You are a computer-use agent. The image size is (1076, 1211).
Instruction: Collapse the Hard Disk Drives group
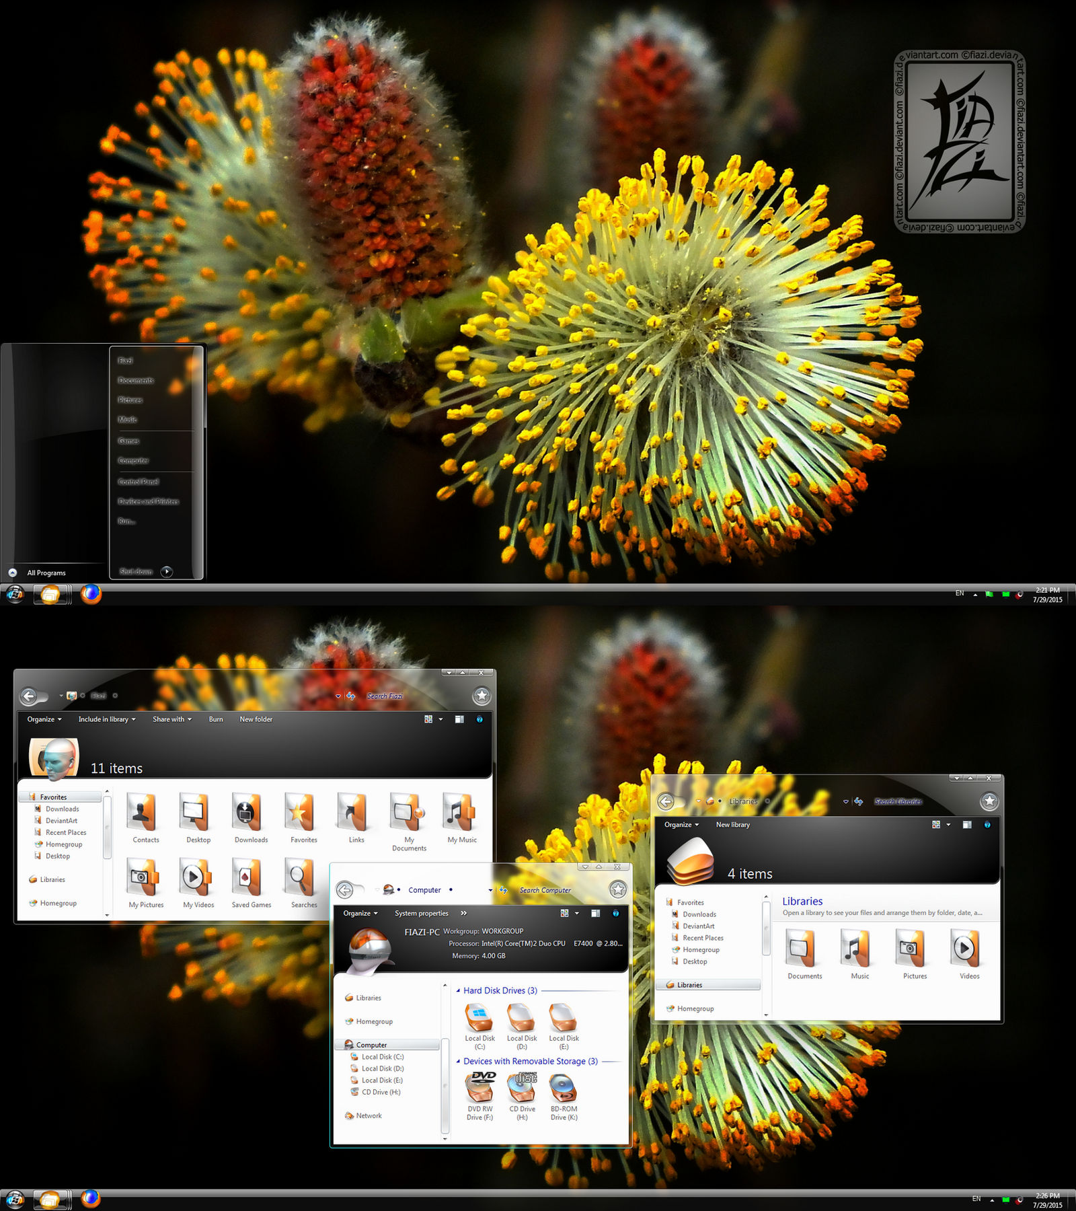point(458,990)
